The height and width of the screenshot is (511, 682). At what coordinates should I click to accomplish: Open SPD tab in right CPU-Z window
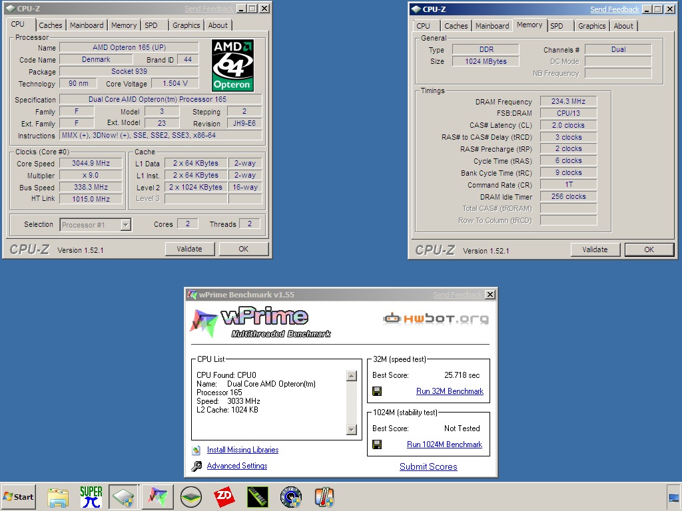point(557,26)
